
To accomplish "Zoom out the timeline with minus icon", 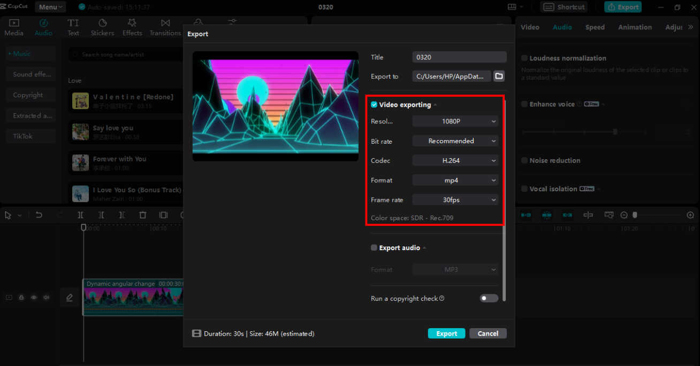I will (x=624, y=215).
